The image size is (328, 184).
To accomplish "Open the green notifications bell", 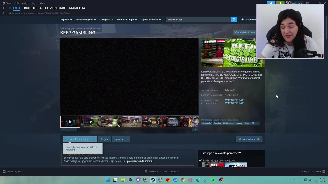I will click(280, 3).
